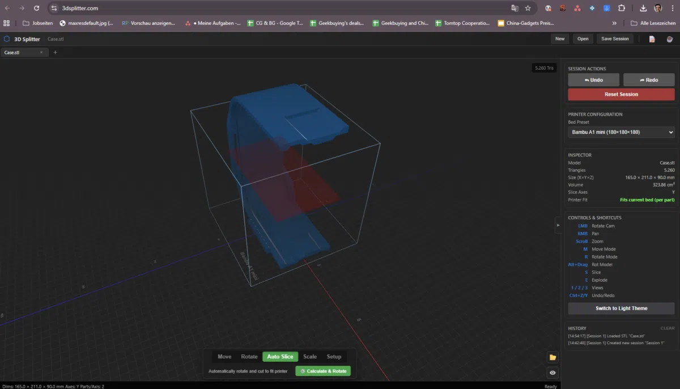
Task: Expand hidden bookmarks with the chevron
Action: pos(614,23)
